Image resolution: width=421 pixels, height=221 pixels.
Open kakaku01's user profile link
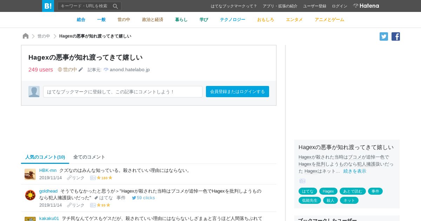tap(49, 218)
